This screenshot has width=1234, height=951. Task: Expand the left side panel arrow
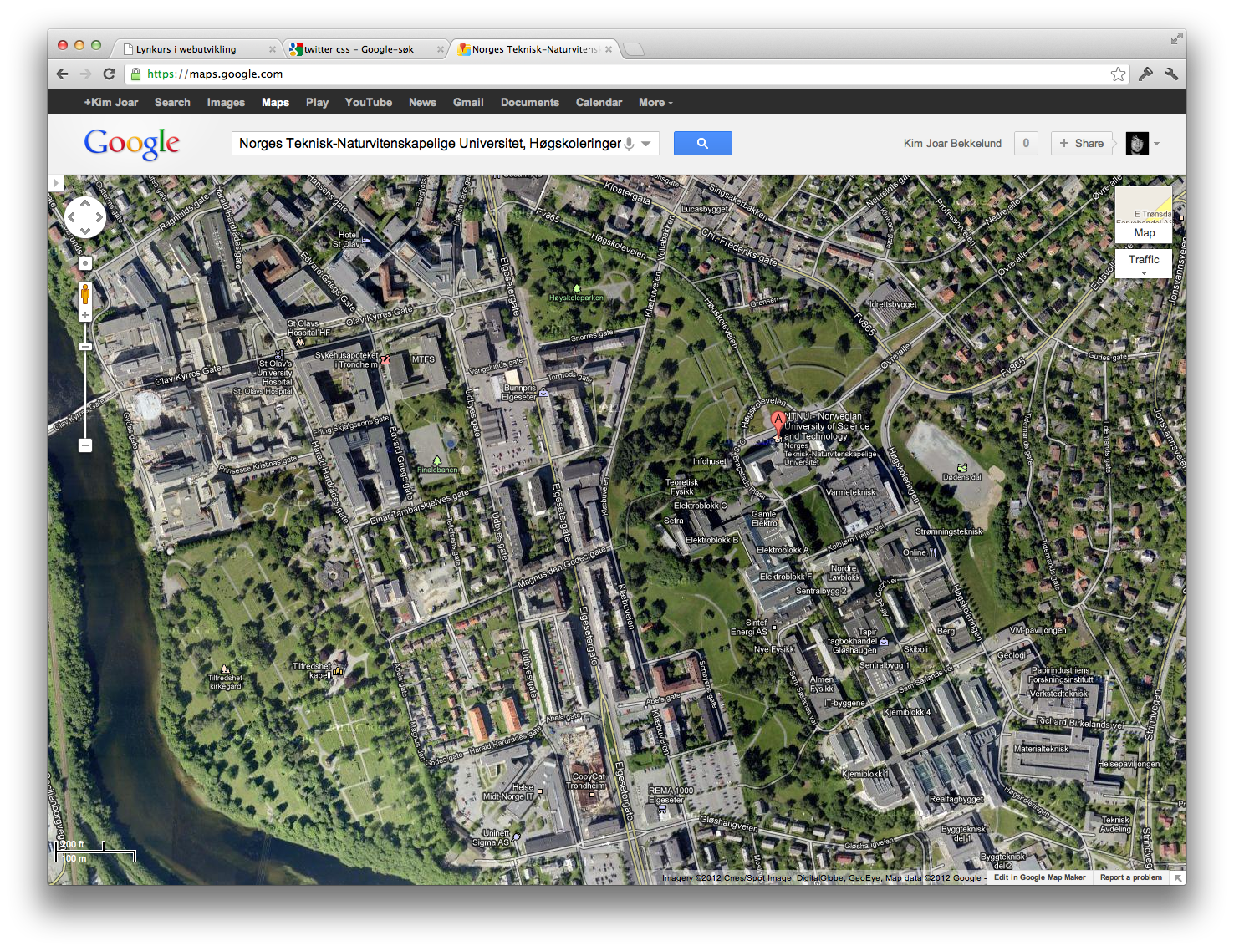[x=56, y=183]
